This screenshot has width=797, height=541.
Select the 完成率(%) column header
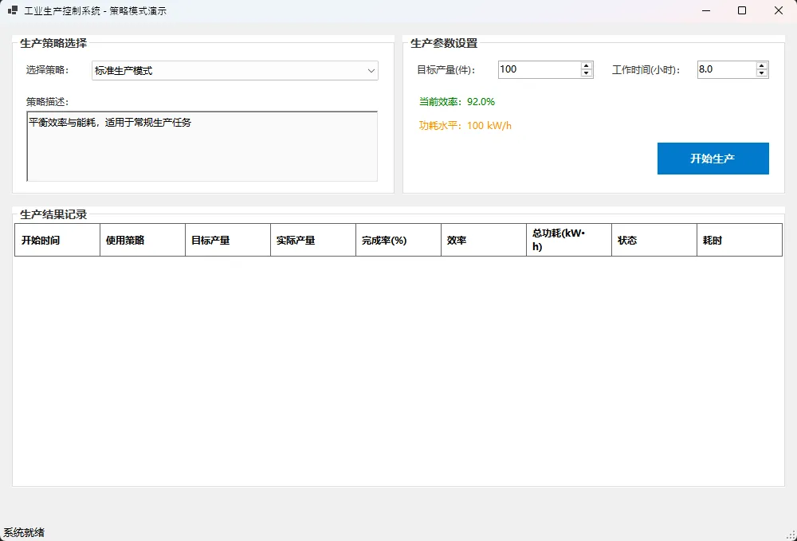click(x=398, y=240)
